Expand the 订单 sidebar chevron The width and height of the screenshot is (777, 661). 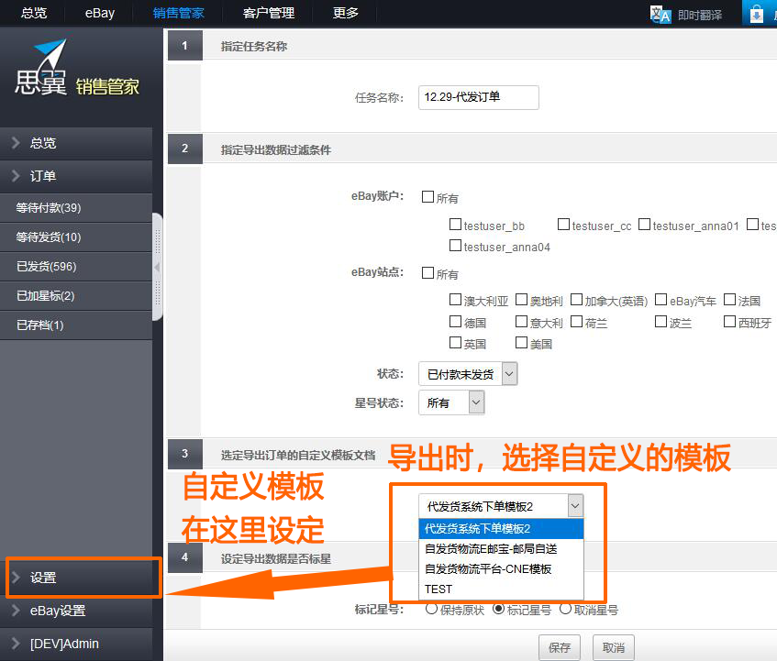[16, 176]
